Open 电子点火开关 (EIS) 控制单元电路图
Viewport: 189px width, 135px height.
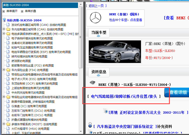[34, 79]
